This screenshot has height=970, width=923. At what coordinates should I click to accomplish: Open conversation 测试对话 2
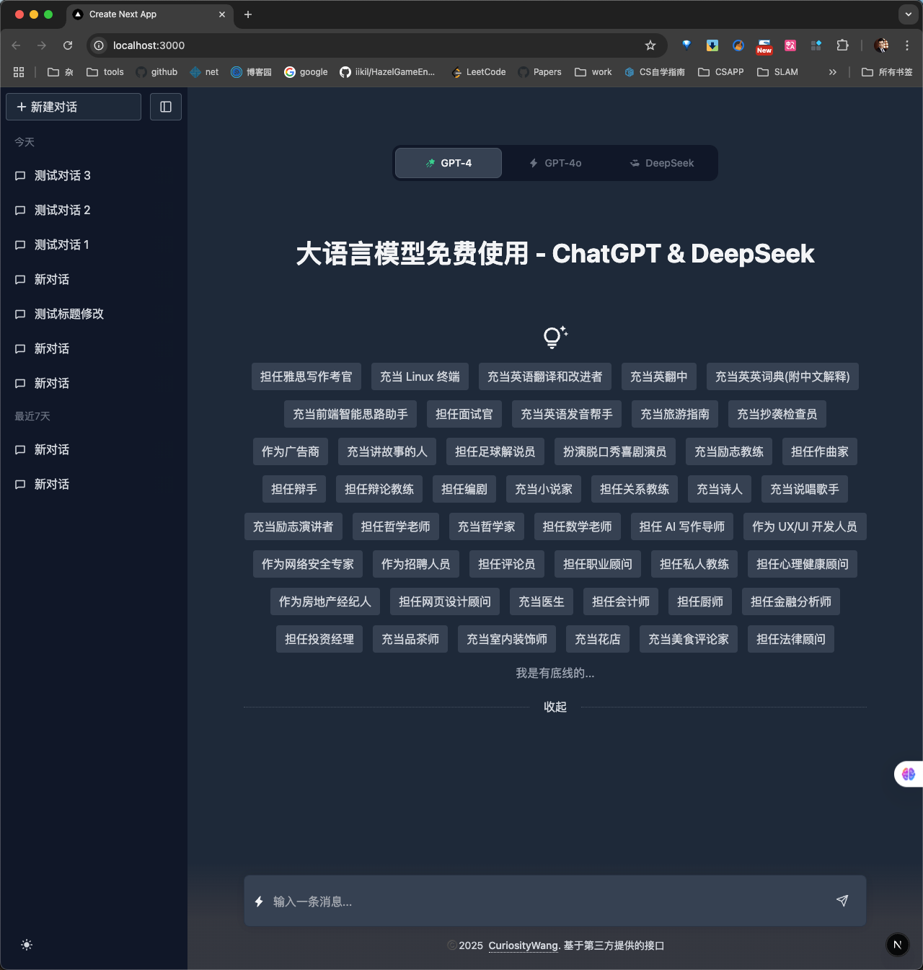coord(94,210)
